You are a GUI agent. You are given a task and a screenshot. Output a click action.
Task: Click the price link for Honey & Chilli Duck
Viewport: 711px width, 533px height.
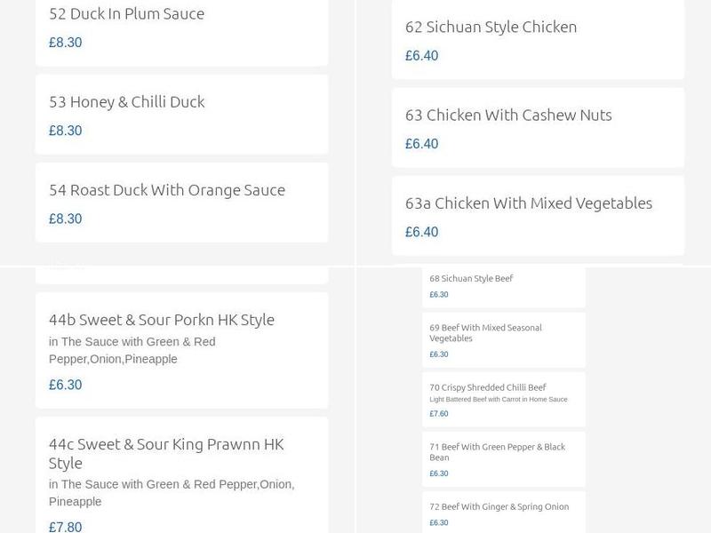[64, 130]
